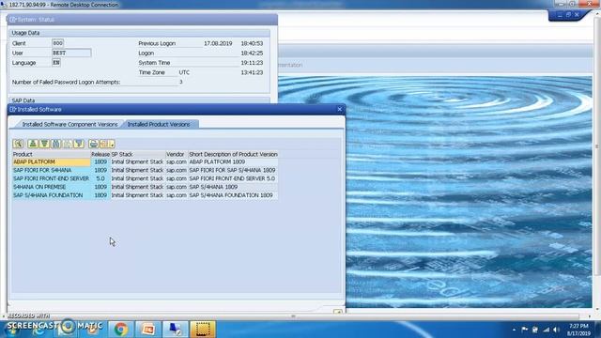601x338 pixels.
Task: Minimize the SAP main window (blue title controls)
Action: 560,15
